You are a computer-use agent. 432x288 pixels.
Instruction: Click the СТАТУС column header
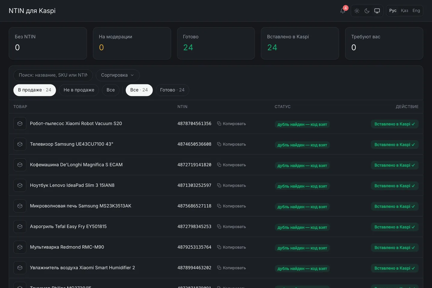283,107
